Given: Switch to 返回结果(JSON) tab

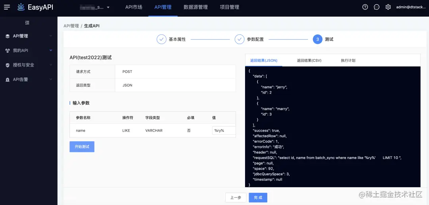Looking at the screenshot, I should click(264, 61).
